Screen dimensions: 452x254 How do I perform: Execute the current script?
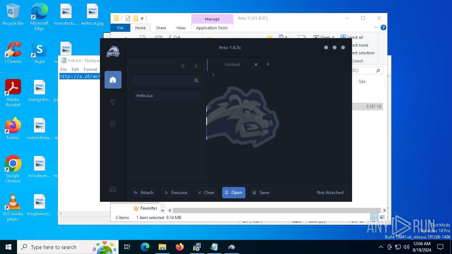coord(176,193)
